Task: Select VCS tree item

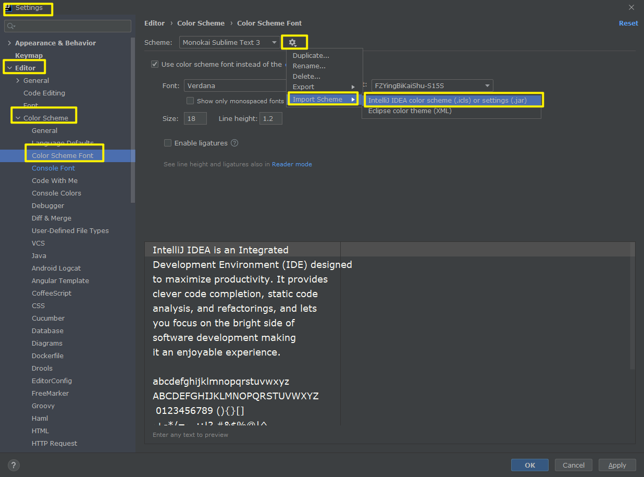Action: pyautogui.click(x=38, y=243)
